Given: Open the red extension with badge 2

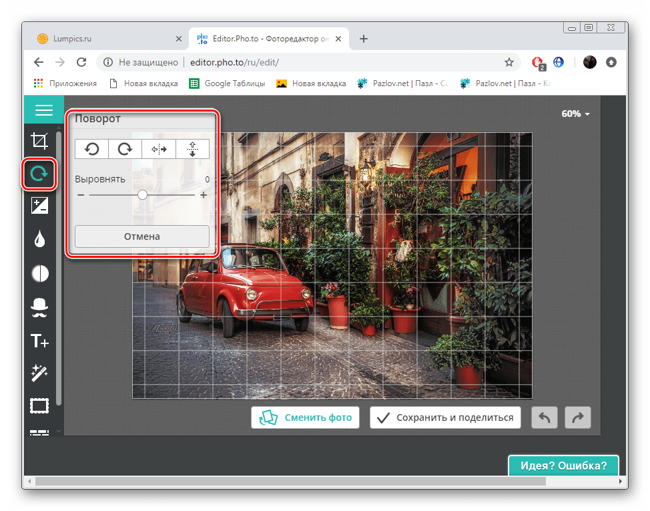Looking at the screenshot, I should [539, 63].
